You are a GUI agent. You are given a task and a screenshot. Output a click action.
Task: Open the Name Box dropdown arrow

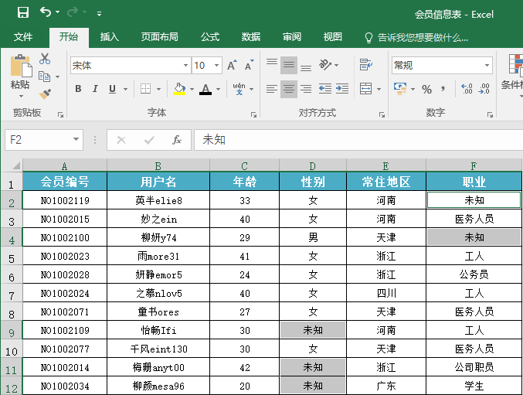pyautogui.click(x=76, y=140)
